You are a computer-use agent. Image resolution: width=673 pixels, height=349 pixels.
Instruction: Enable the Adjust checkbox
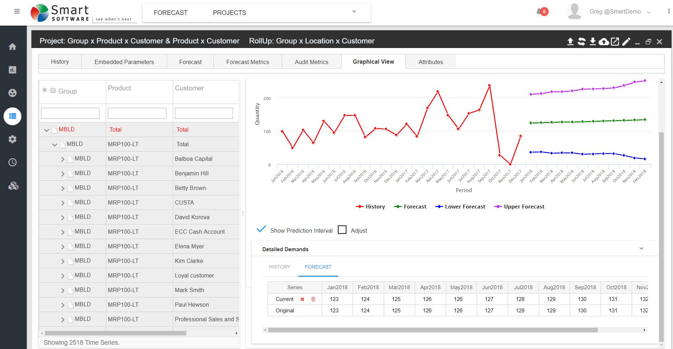342,230
